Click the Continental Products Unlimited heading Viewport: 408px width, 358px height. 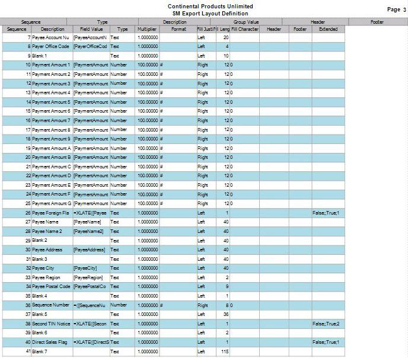pyautogui.click(x=206, y=7)
